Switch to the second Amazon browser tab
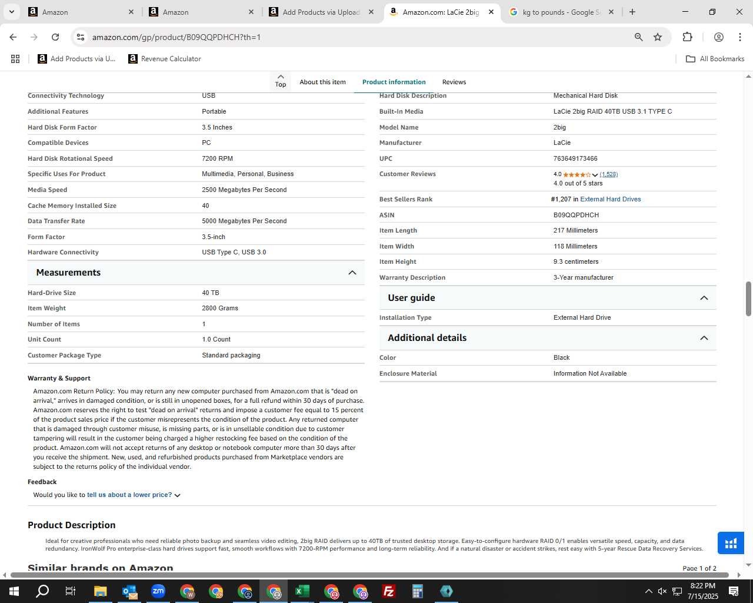The width and height of the screenshot is (753, 603). [x=200, y=12]
